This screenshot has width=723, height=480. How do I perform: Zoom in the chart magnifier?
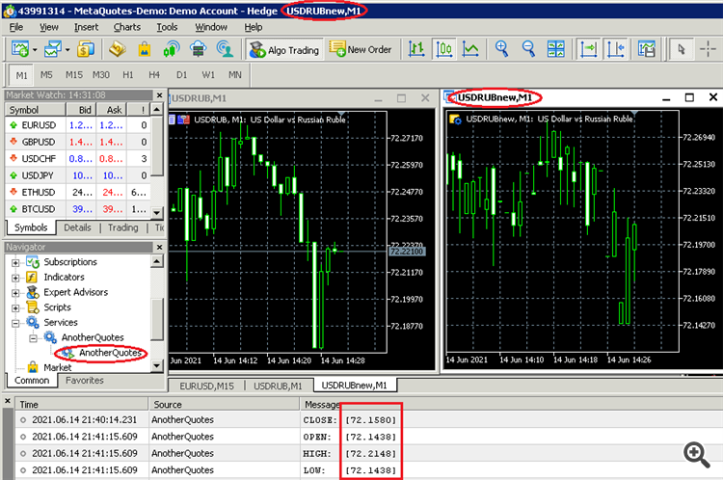tap(501, 49)
